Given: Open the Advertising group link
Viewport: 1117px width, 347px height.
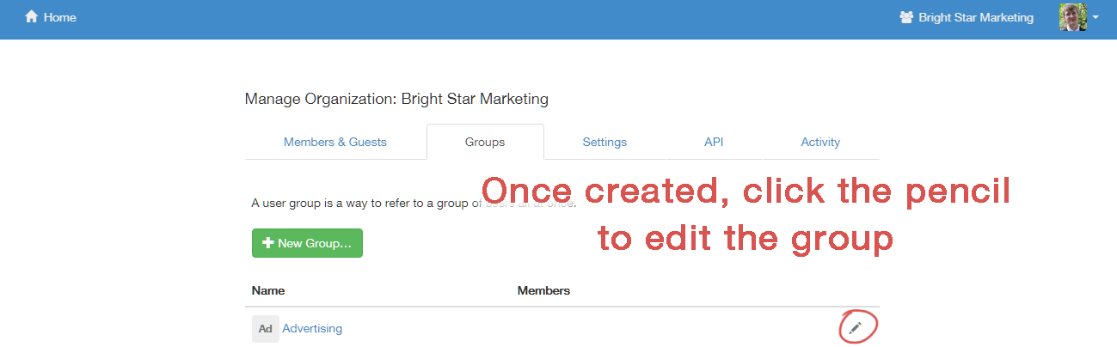Looking at the screenshot, I should pyautogui.click(x=312, y=328).
